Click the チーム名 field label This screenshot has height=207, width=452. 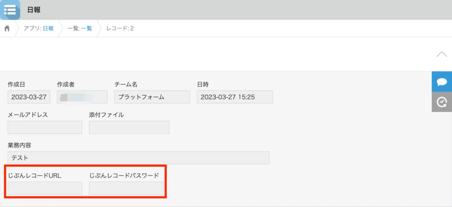tap(126, 84)
